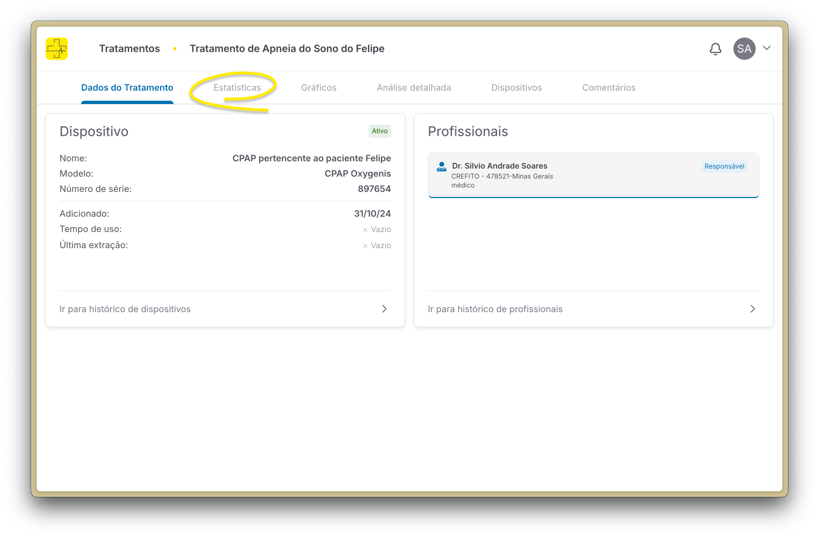Expand the user account dropdown chevron
The width and height of the screenshot is (819, 538).
[767, 48]
